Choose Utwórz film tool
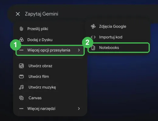158x121 pixels. [x=50, y=77]
